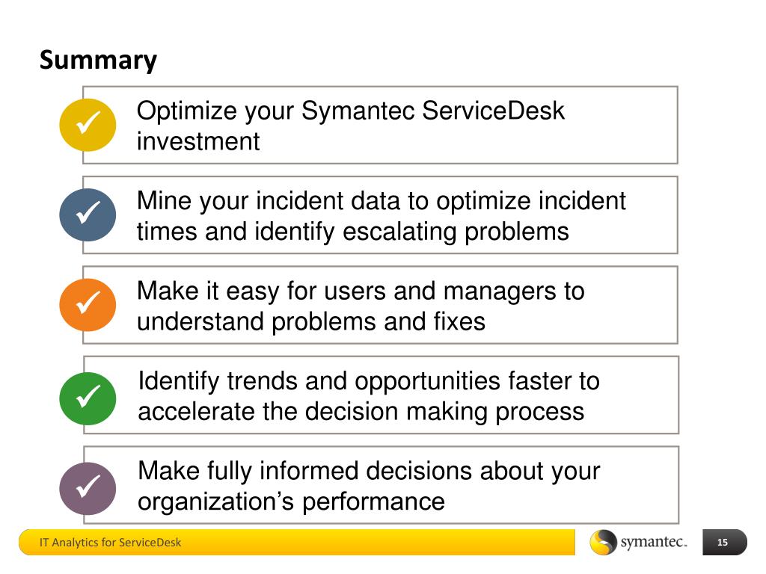Screen dimensions: 766x574
Task: Click 'organization's performance' text in last box
Action: coord(291,502)
